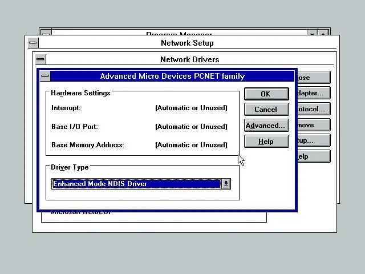
Task: Click Remove button in Network Drivers window
Action: [314, 125]
